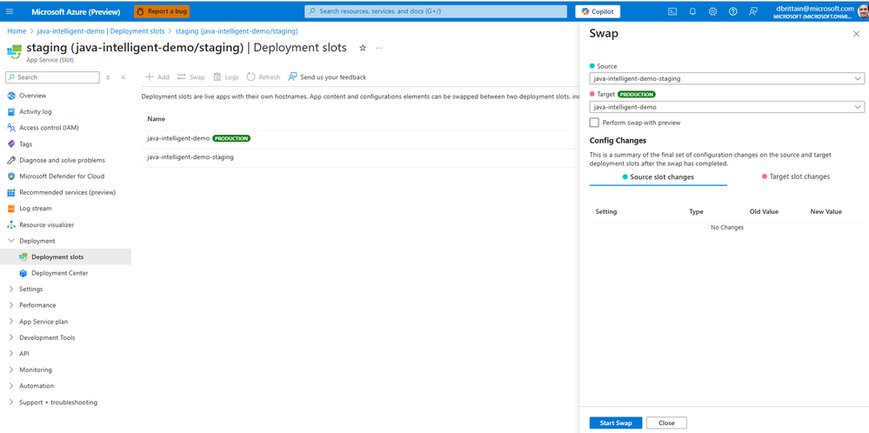Click Recommended services icon
This screenshot has height=433, width=869.
point(10,193)
